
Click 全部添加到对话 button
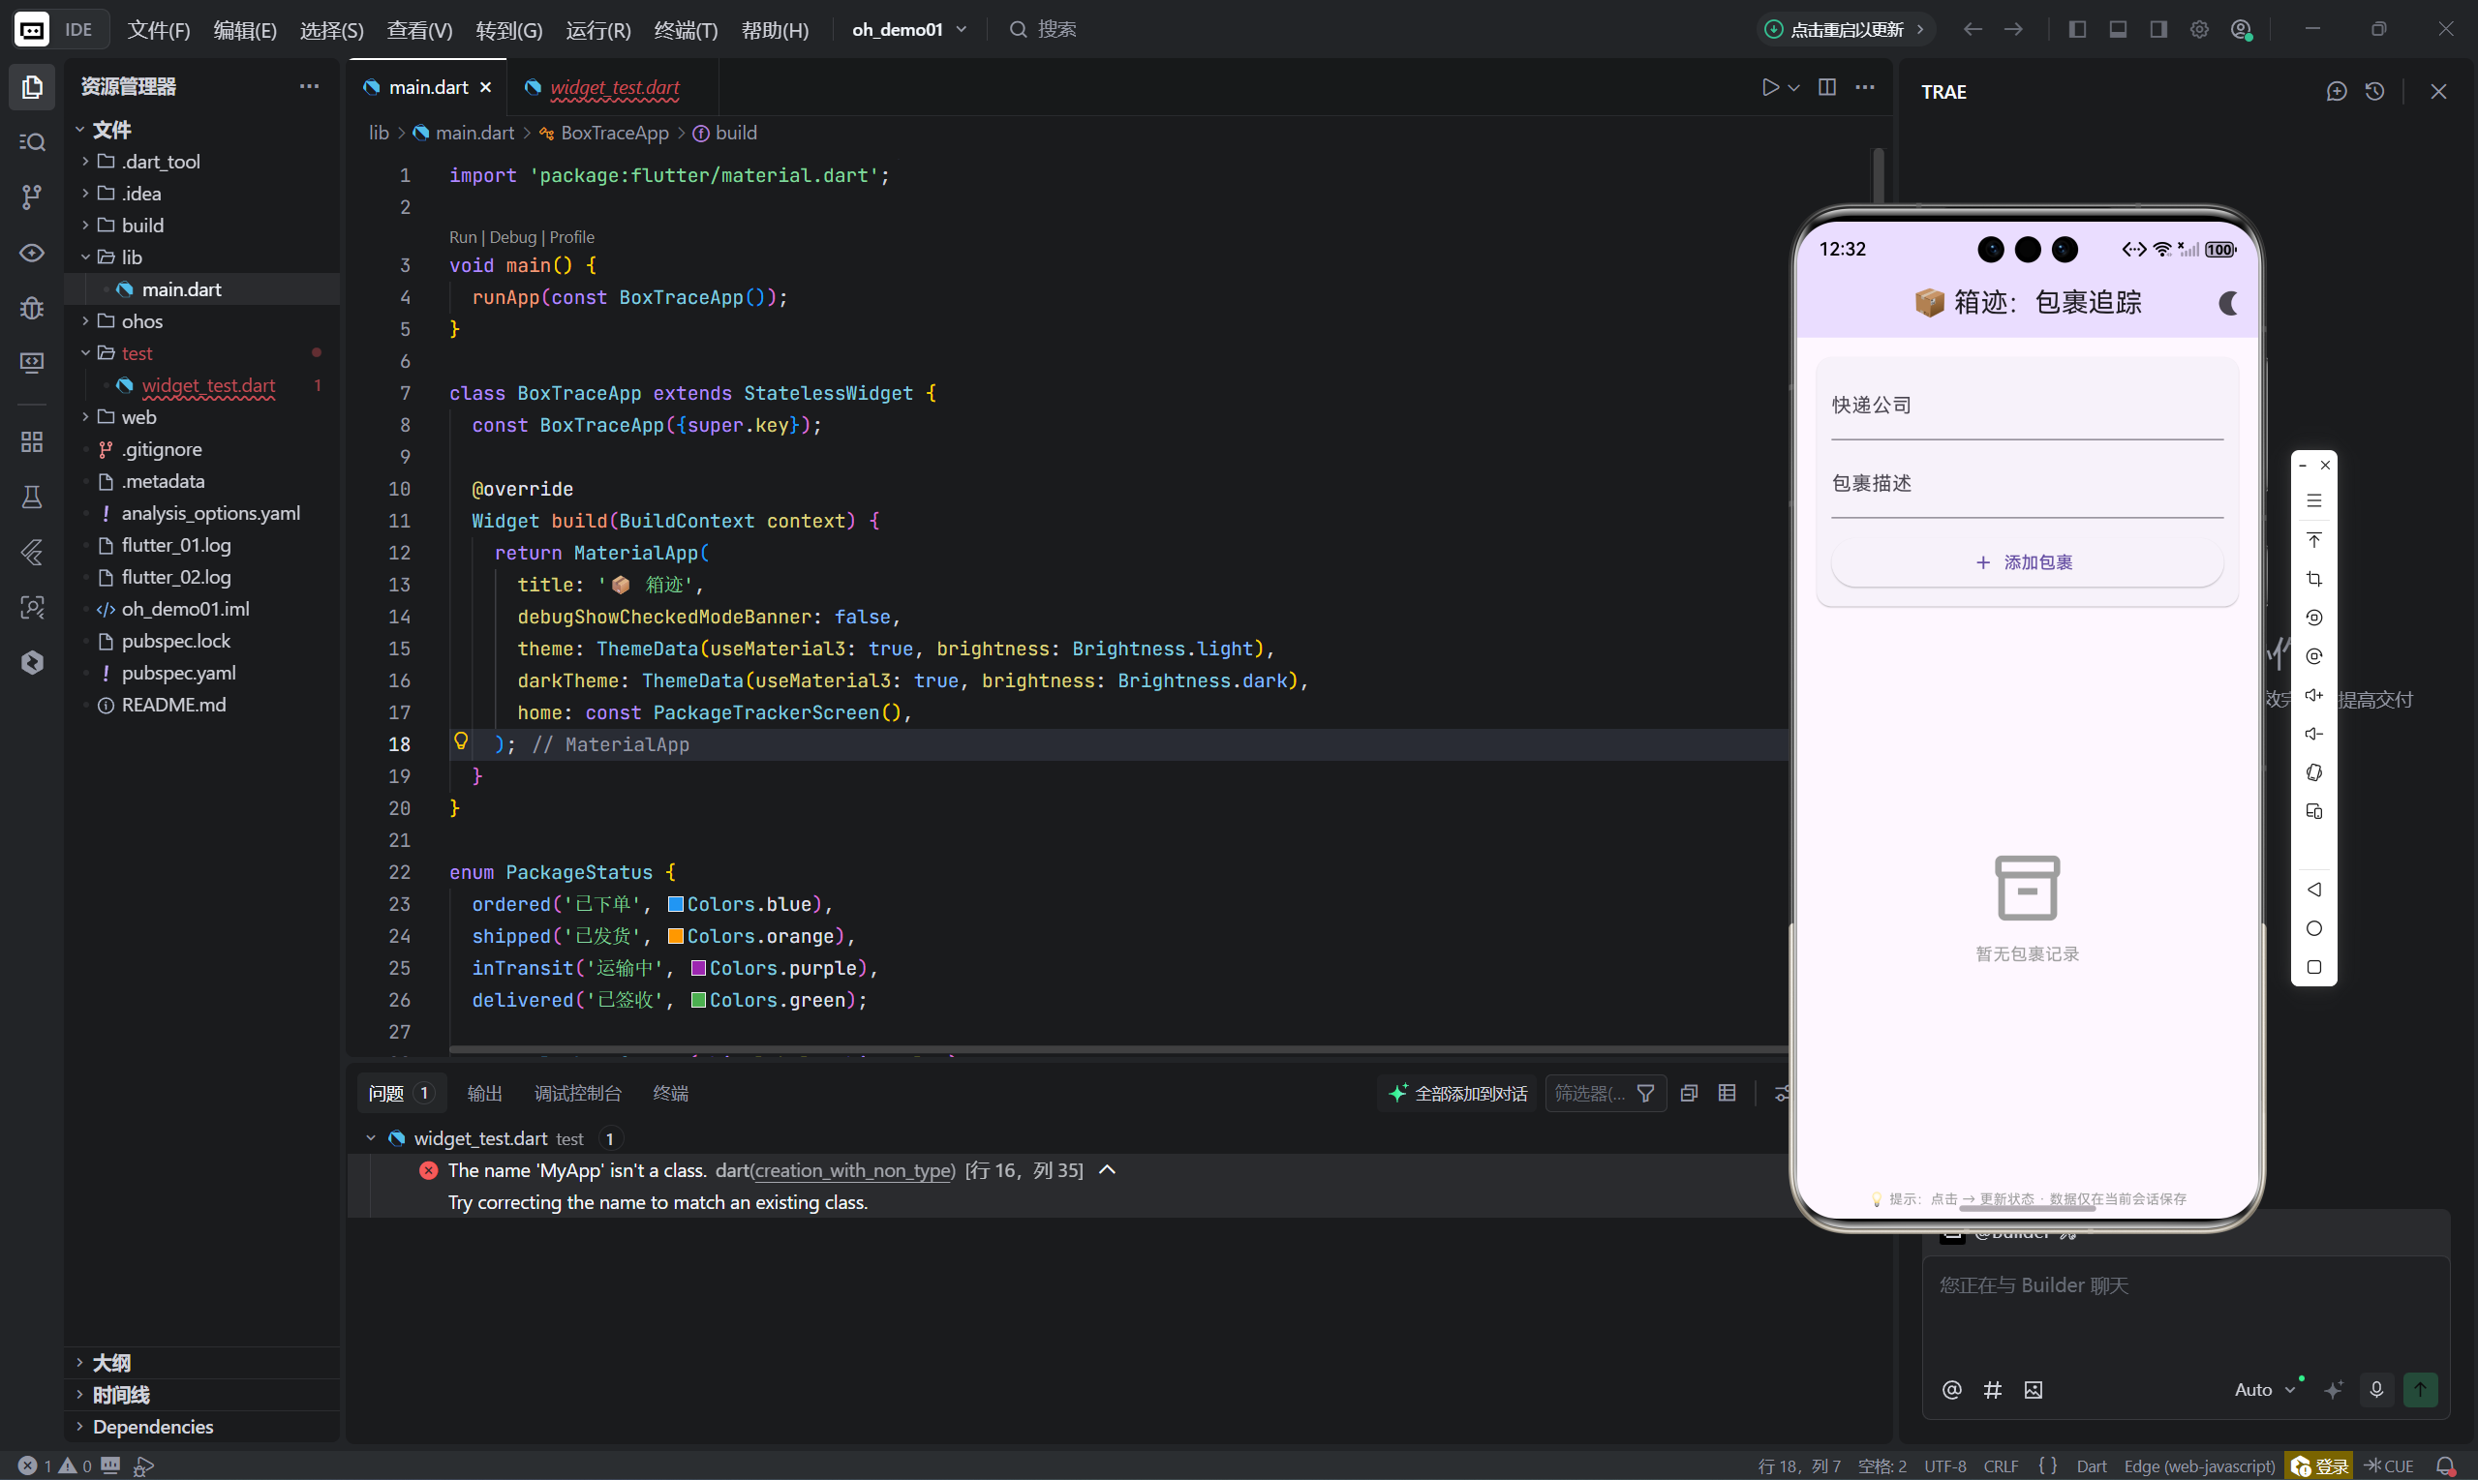click(x=1457, y=1094)
